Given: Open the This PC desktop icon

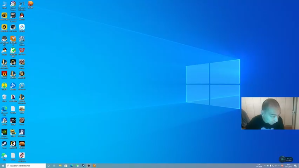Looking at the screenshot, I should (4, 4).
